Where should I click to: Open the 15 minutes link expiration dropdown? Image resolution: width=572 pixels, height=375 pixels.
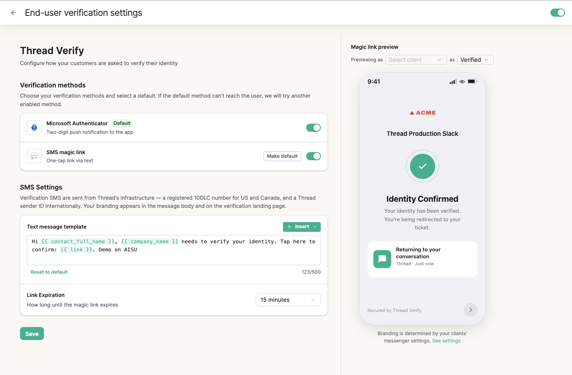coord(288,300)
